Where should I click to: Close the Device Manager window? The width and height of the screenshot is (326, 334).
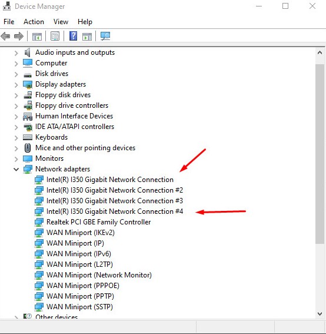click(312, 6)
